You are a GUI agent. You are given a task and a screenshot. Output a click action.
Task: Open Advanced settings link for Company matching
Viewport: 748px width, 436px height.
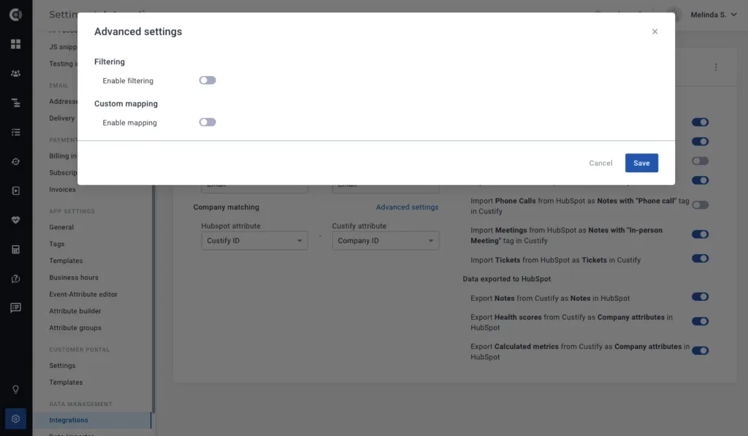point(407,207)
